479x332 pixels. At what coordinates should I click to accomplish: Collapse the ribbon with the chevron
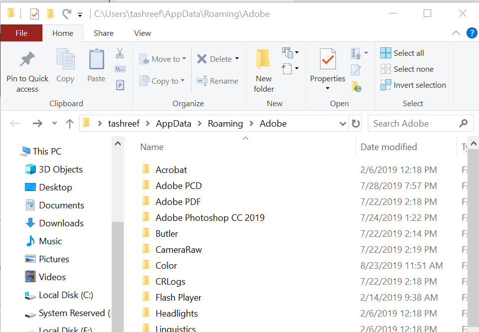456,33
